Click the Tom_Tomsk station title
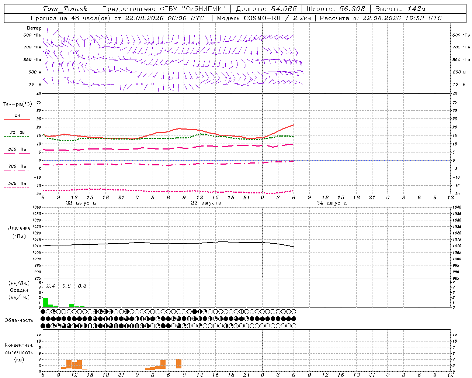 pos(65,9)
